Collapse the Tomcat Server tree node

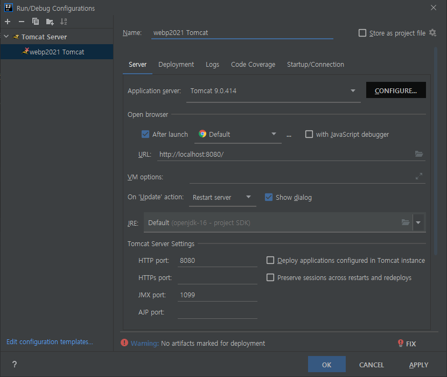(6, 37)
